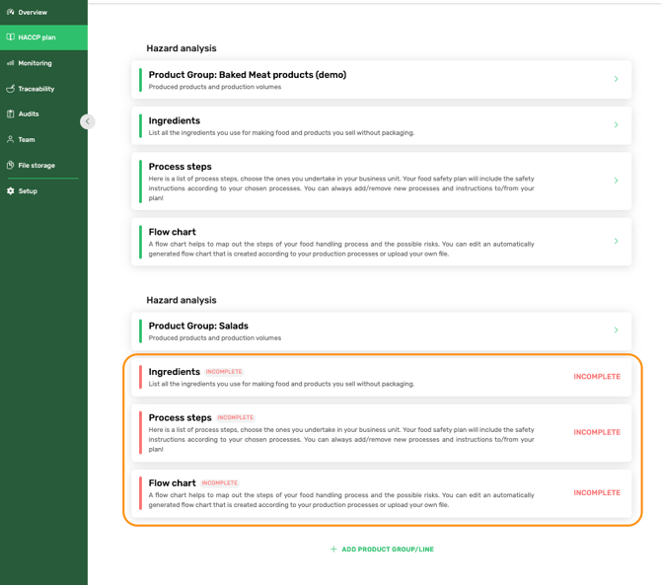The image size is (661, 585).
Task: Click the Monitoring bar chart icon
Action: (x=10, y=63)
